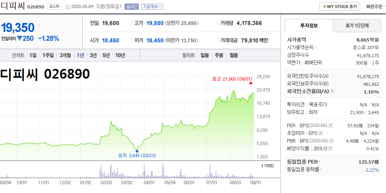Click the MY STOCK 추가 button
This screenshot has height=193, width=386.
[340, 6]
